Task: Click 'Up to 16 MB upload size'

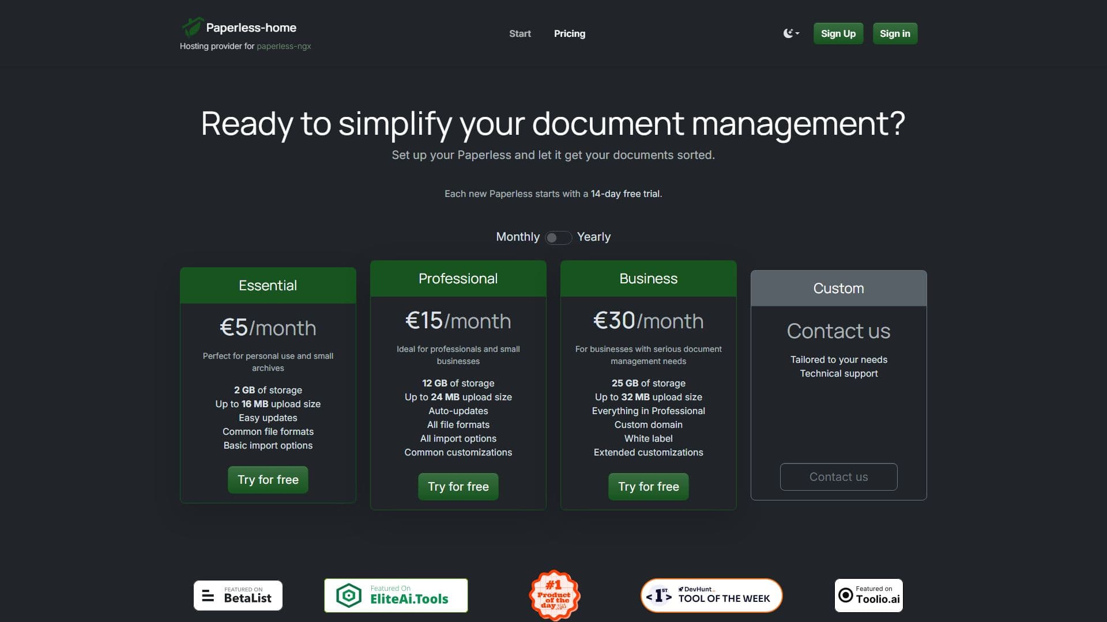Action: [268, 404]
